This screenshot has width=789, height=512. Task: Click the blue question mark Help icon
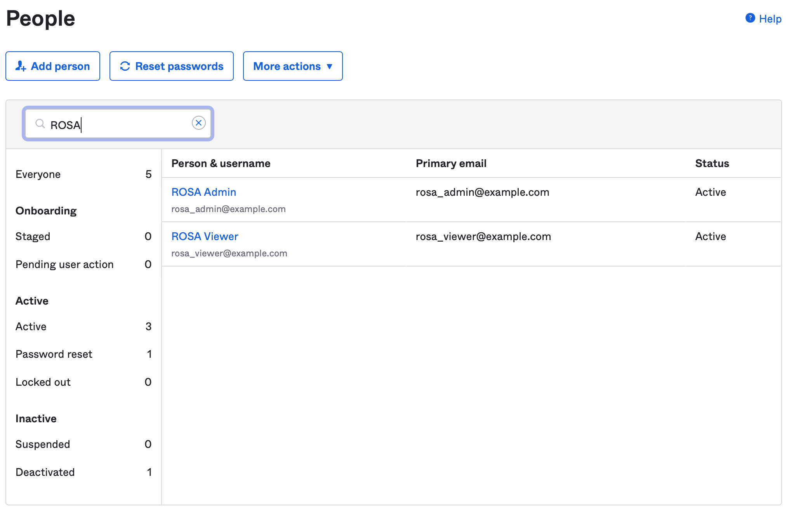[x=750, y=18]
